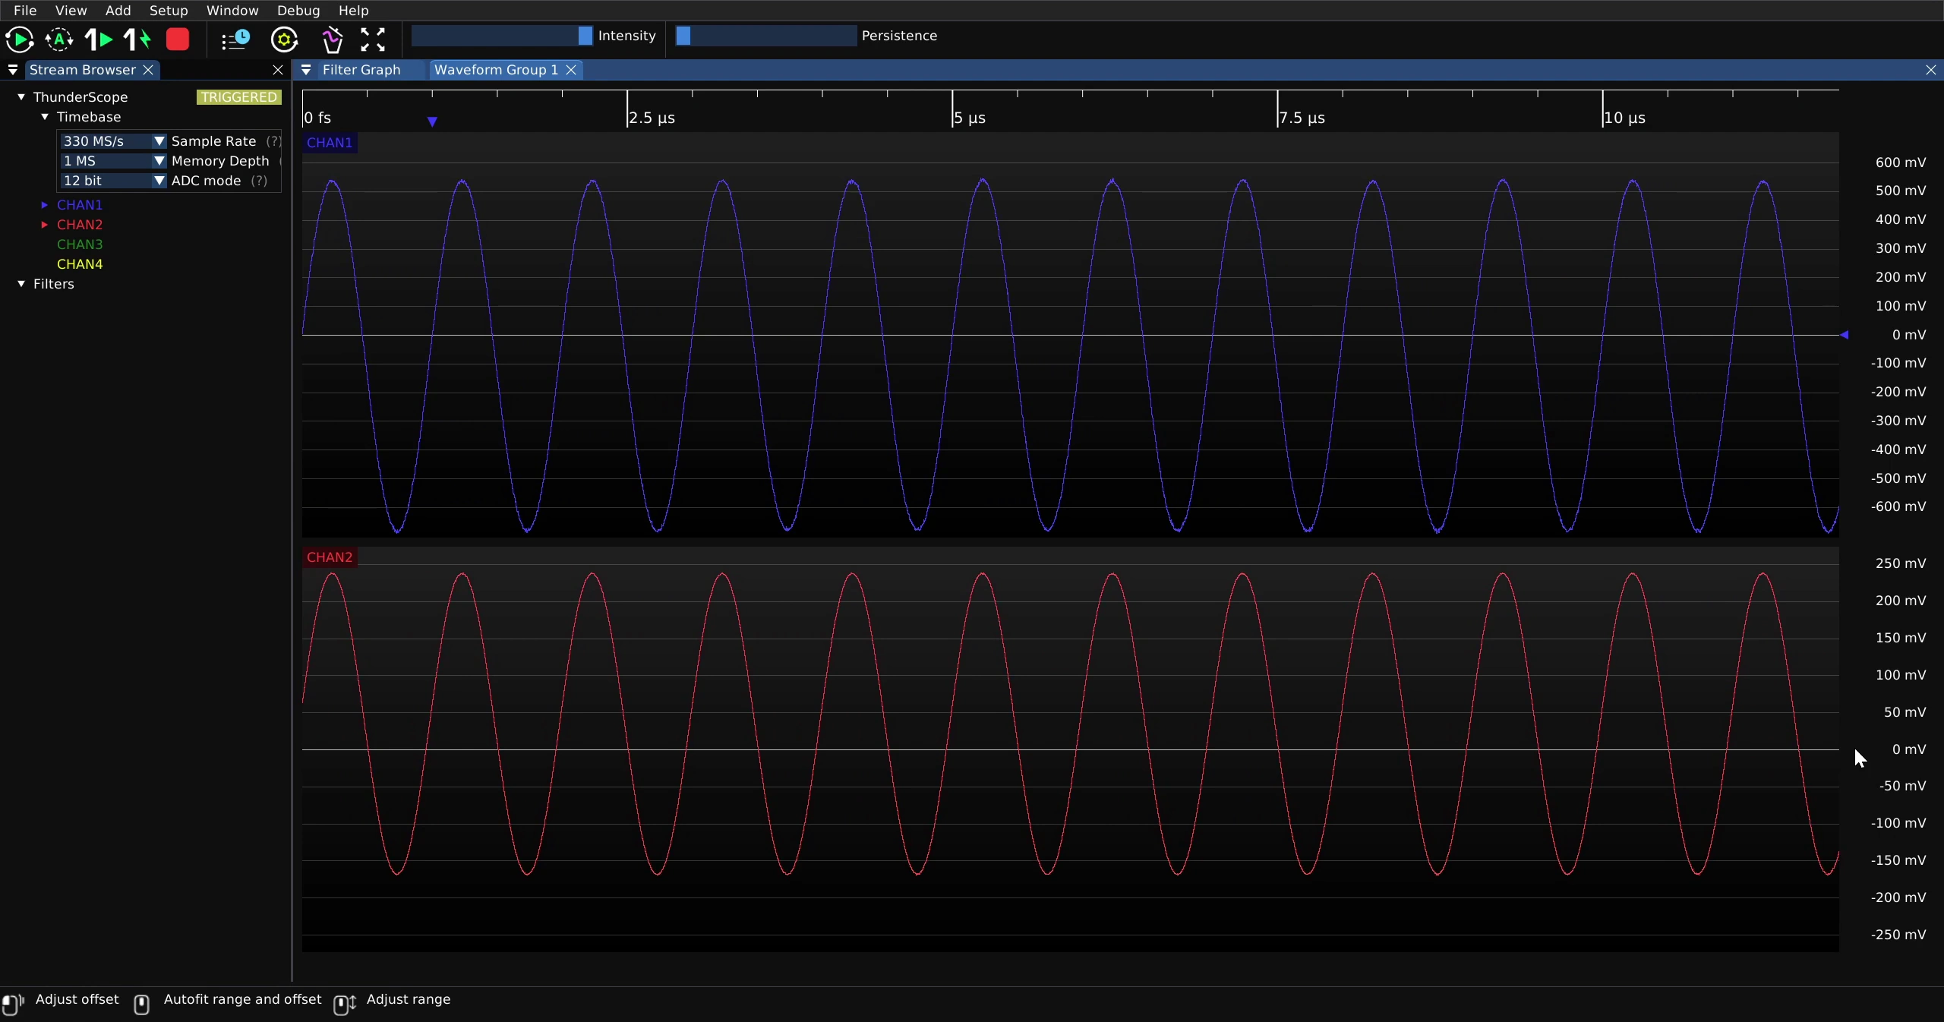
Task: Open the waveform dock panel dropdown menu
Action: click(306, 70)
